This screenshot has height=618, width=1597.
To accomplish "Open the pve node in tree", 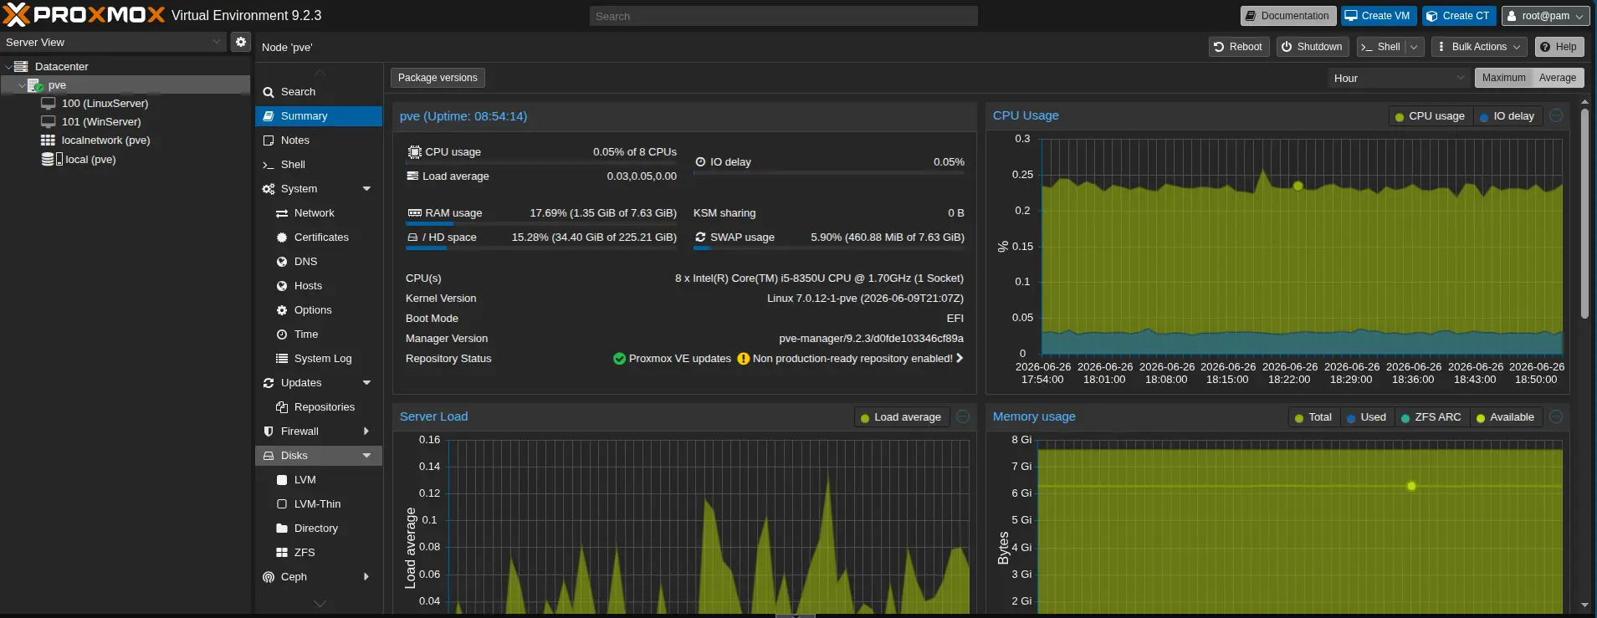I will tap(57, 85).
